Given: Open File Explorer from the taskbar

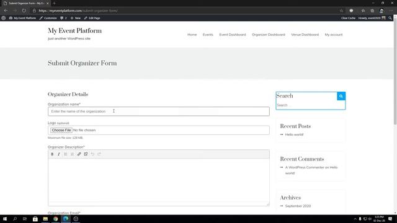Looking at the screenshot, I should coord(45,219).
